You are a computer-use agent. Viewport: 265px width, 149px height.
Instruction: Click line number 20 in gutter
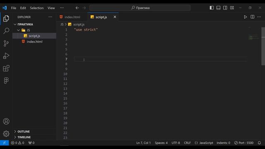65,123
